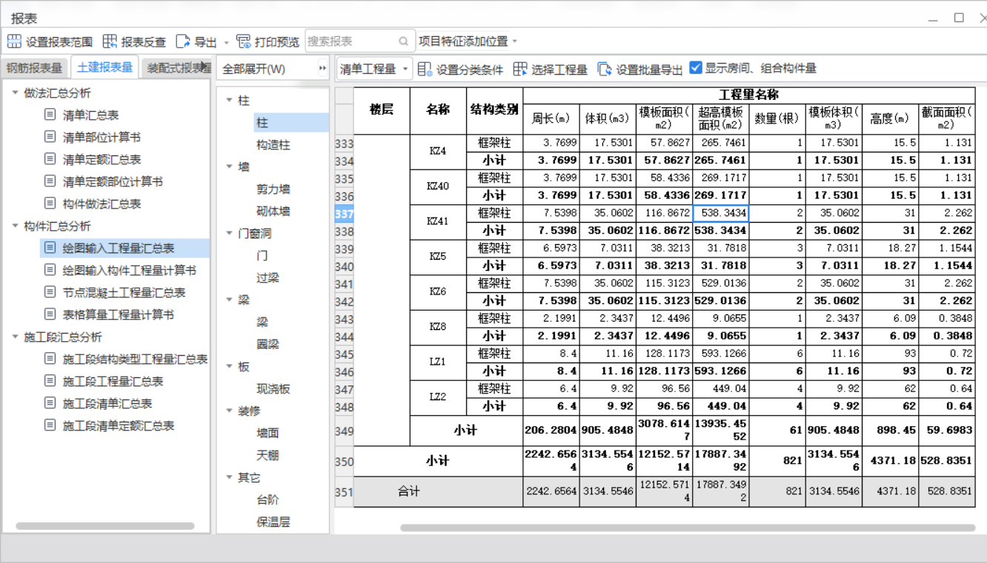Collapse the 梁 category node
This screenshot has width=987, height=563.
pos(230,300)
